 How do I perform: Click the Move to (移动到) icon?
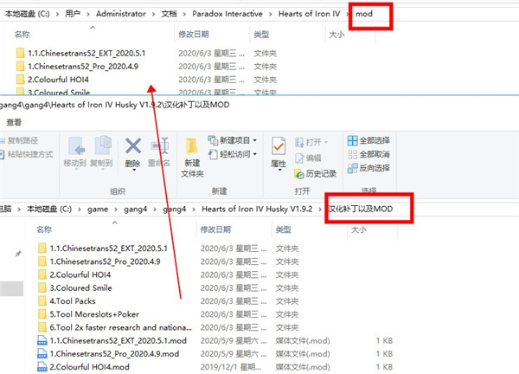tap(77, 145)
